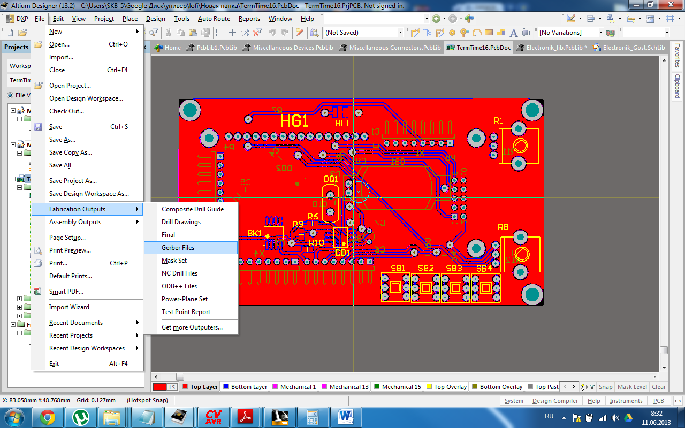
Task: Select the Place Via tool
Action: tap(464, 33)
